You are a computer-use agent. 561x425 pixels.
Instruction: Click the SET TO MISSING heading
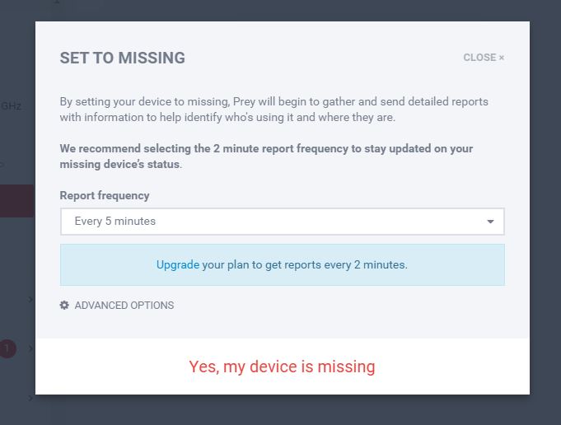tap(122, 58)
